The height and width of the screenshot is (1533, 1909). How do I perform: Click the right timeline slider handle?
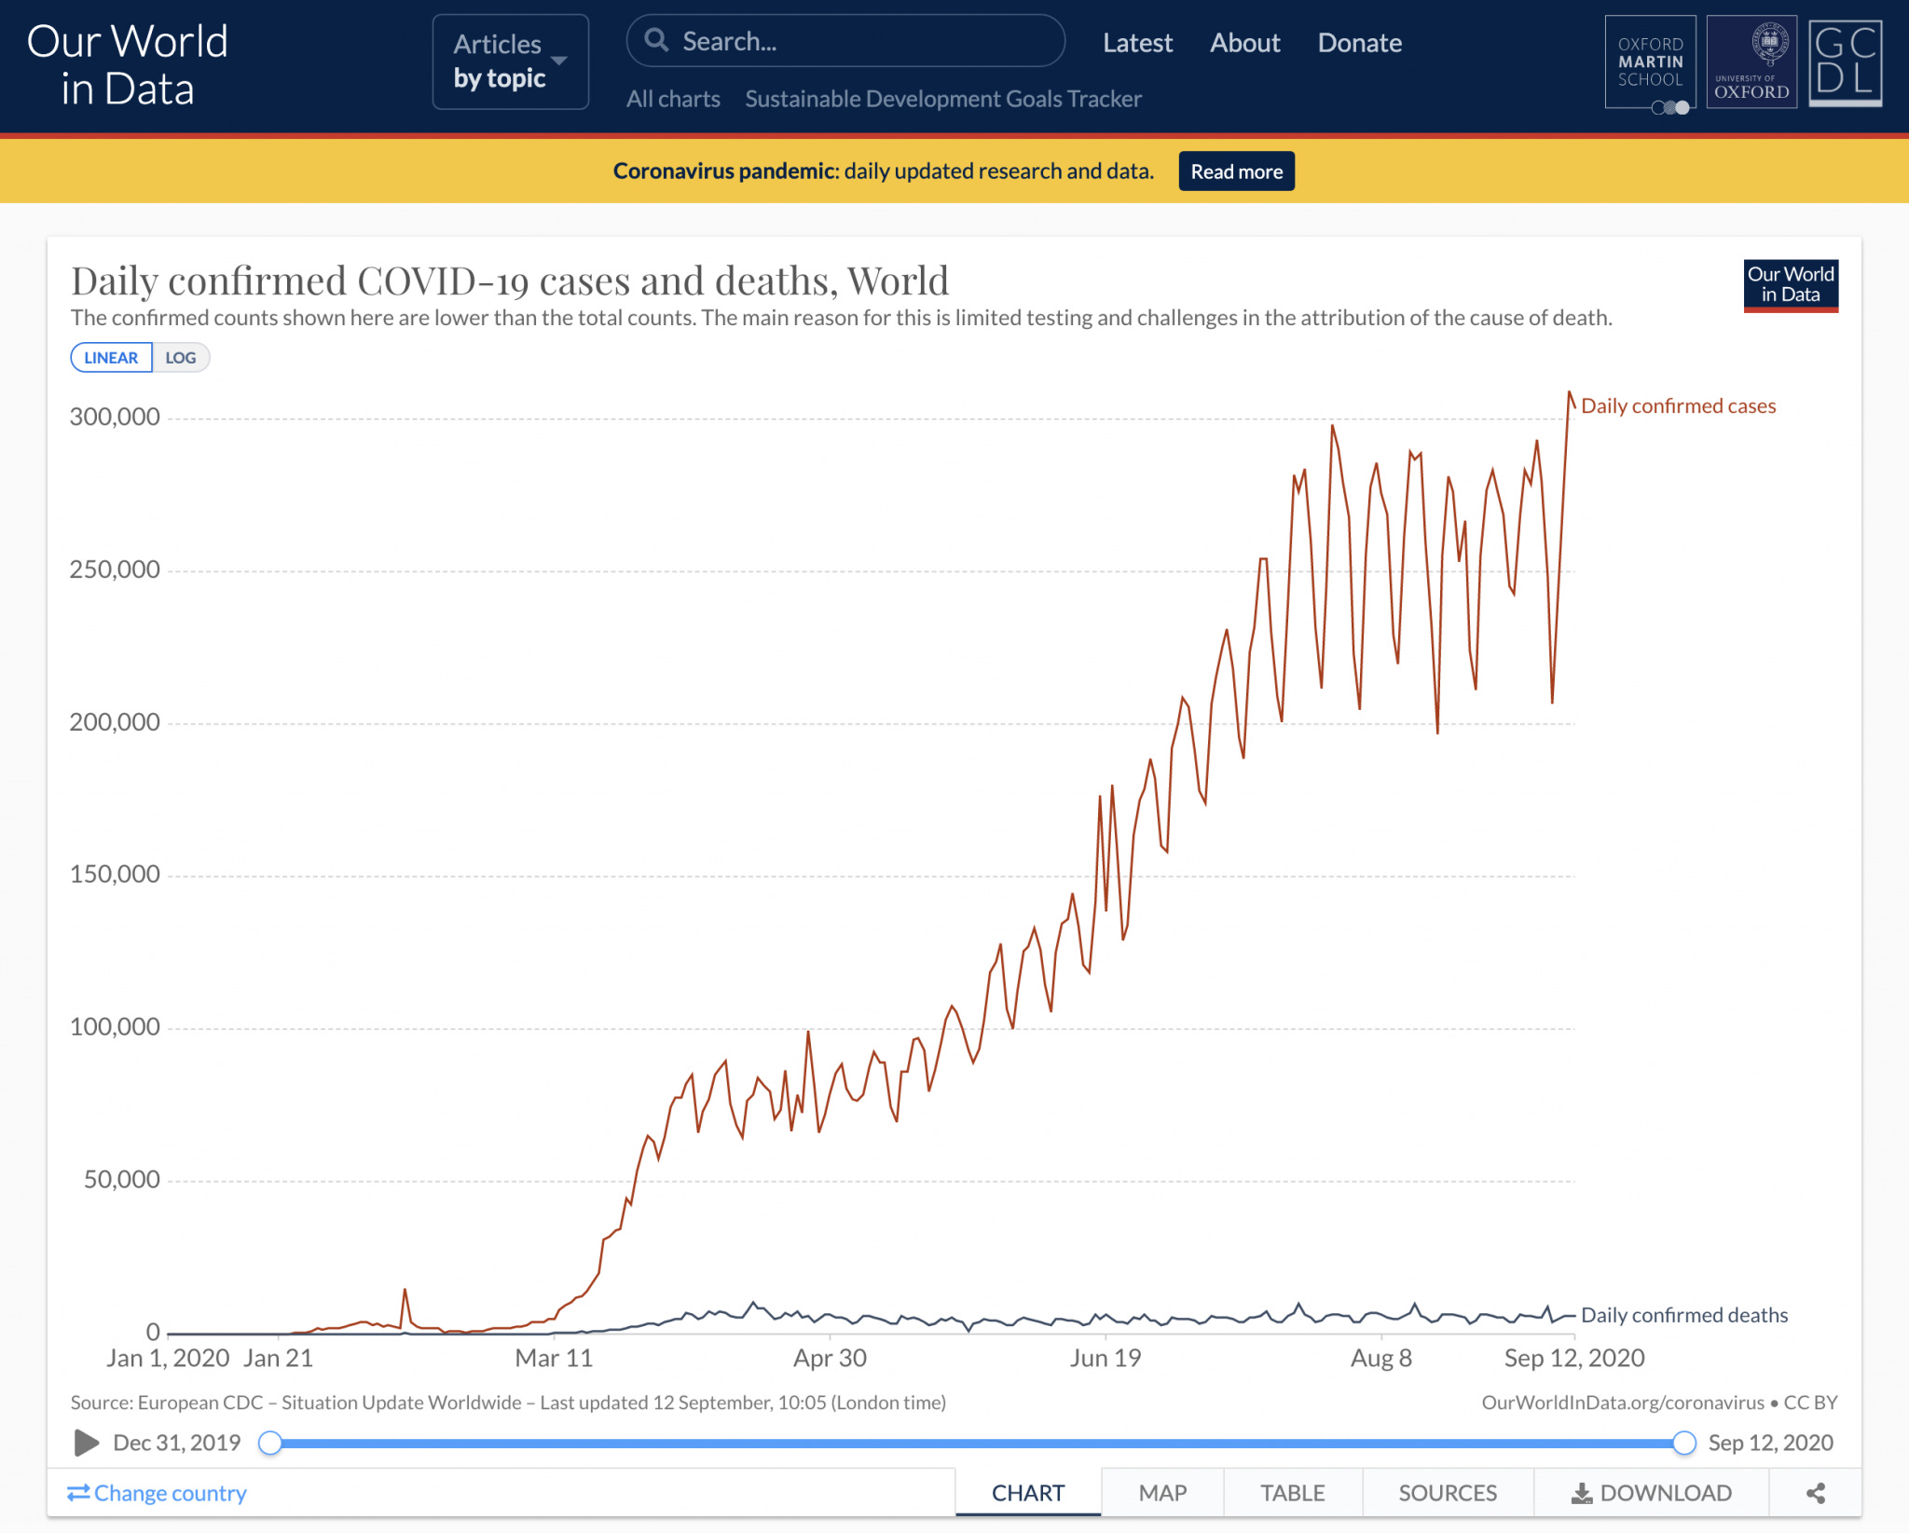1683,1443
